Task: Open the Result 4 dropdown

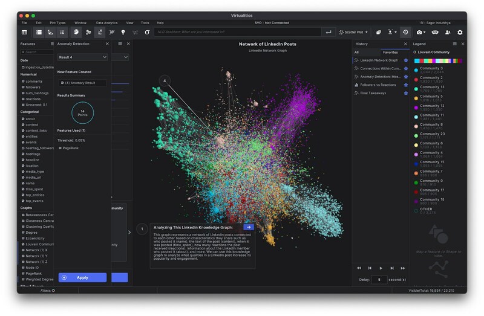Action: click(x=82, y=57)
